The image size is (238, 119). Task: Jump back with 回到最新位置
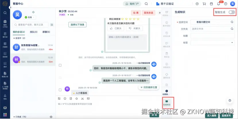click(149, 87)
